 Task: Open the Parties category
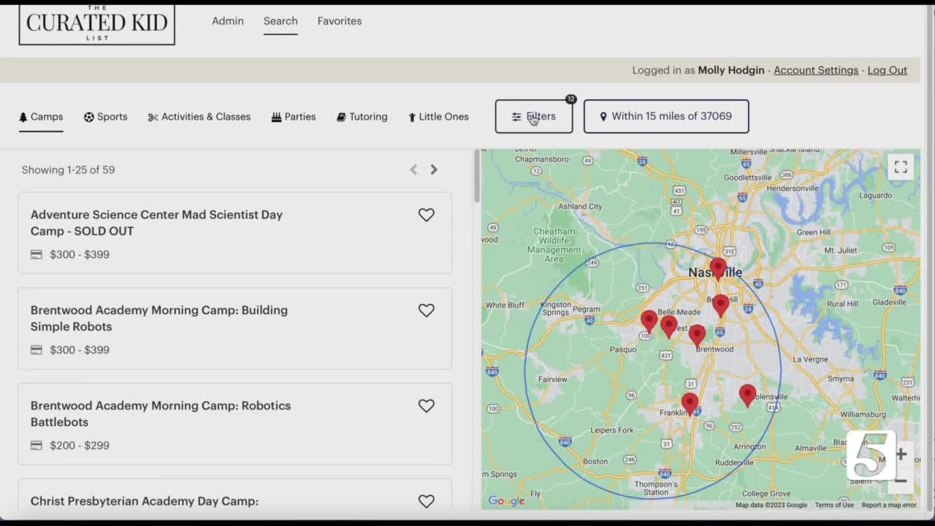tap(293, 117)
